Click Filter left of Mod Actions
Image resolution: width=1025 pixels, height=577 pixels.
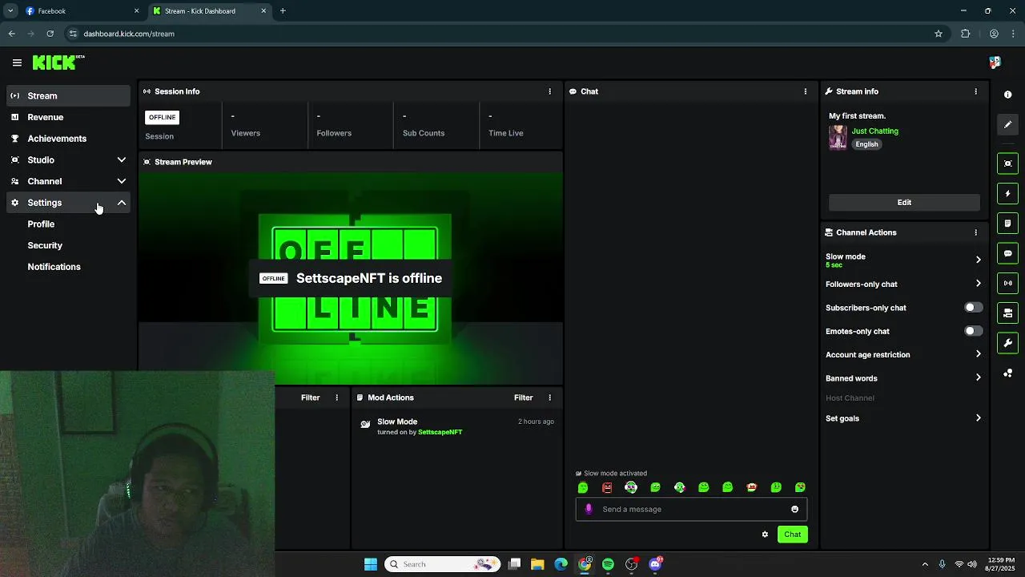[310, 397]
